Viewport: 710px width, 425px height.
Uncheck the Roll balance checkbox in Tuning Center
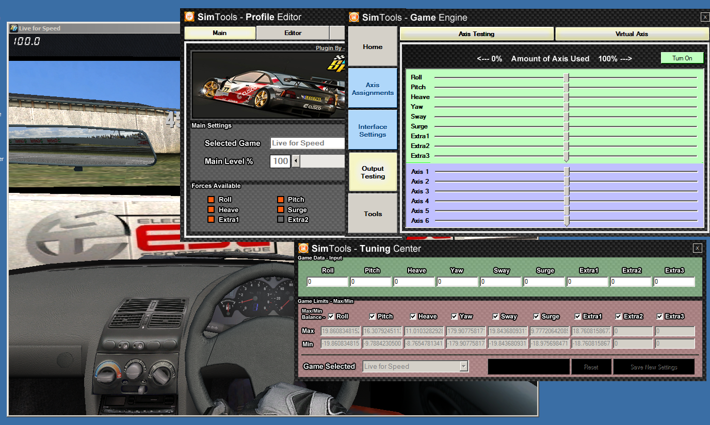331,316
